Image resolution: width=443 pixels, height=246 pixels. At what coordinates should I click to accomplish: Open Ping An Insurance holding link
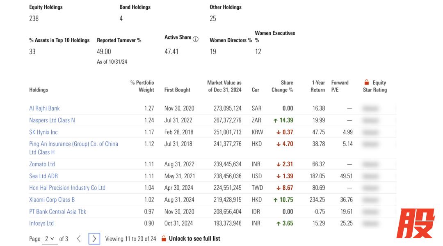tap(73, 144)
